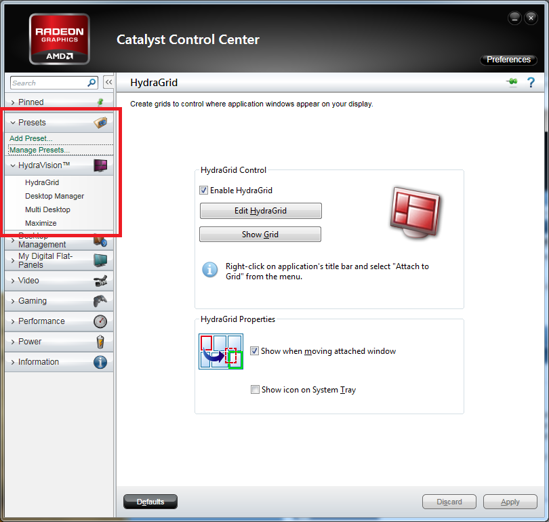Click the Radeon Graphics AMD logo
Screen dimensions: 549x522
[60, 39]
